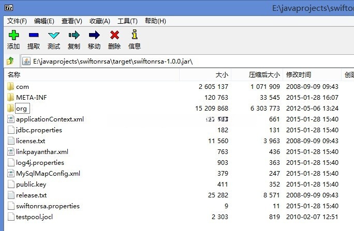Select the org folder icon
The width and height of the screenshot is (354, 231).
10,108
